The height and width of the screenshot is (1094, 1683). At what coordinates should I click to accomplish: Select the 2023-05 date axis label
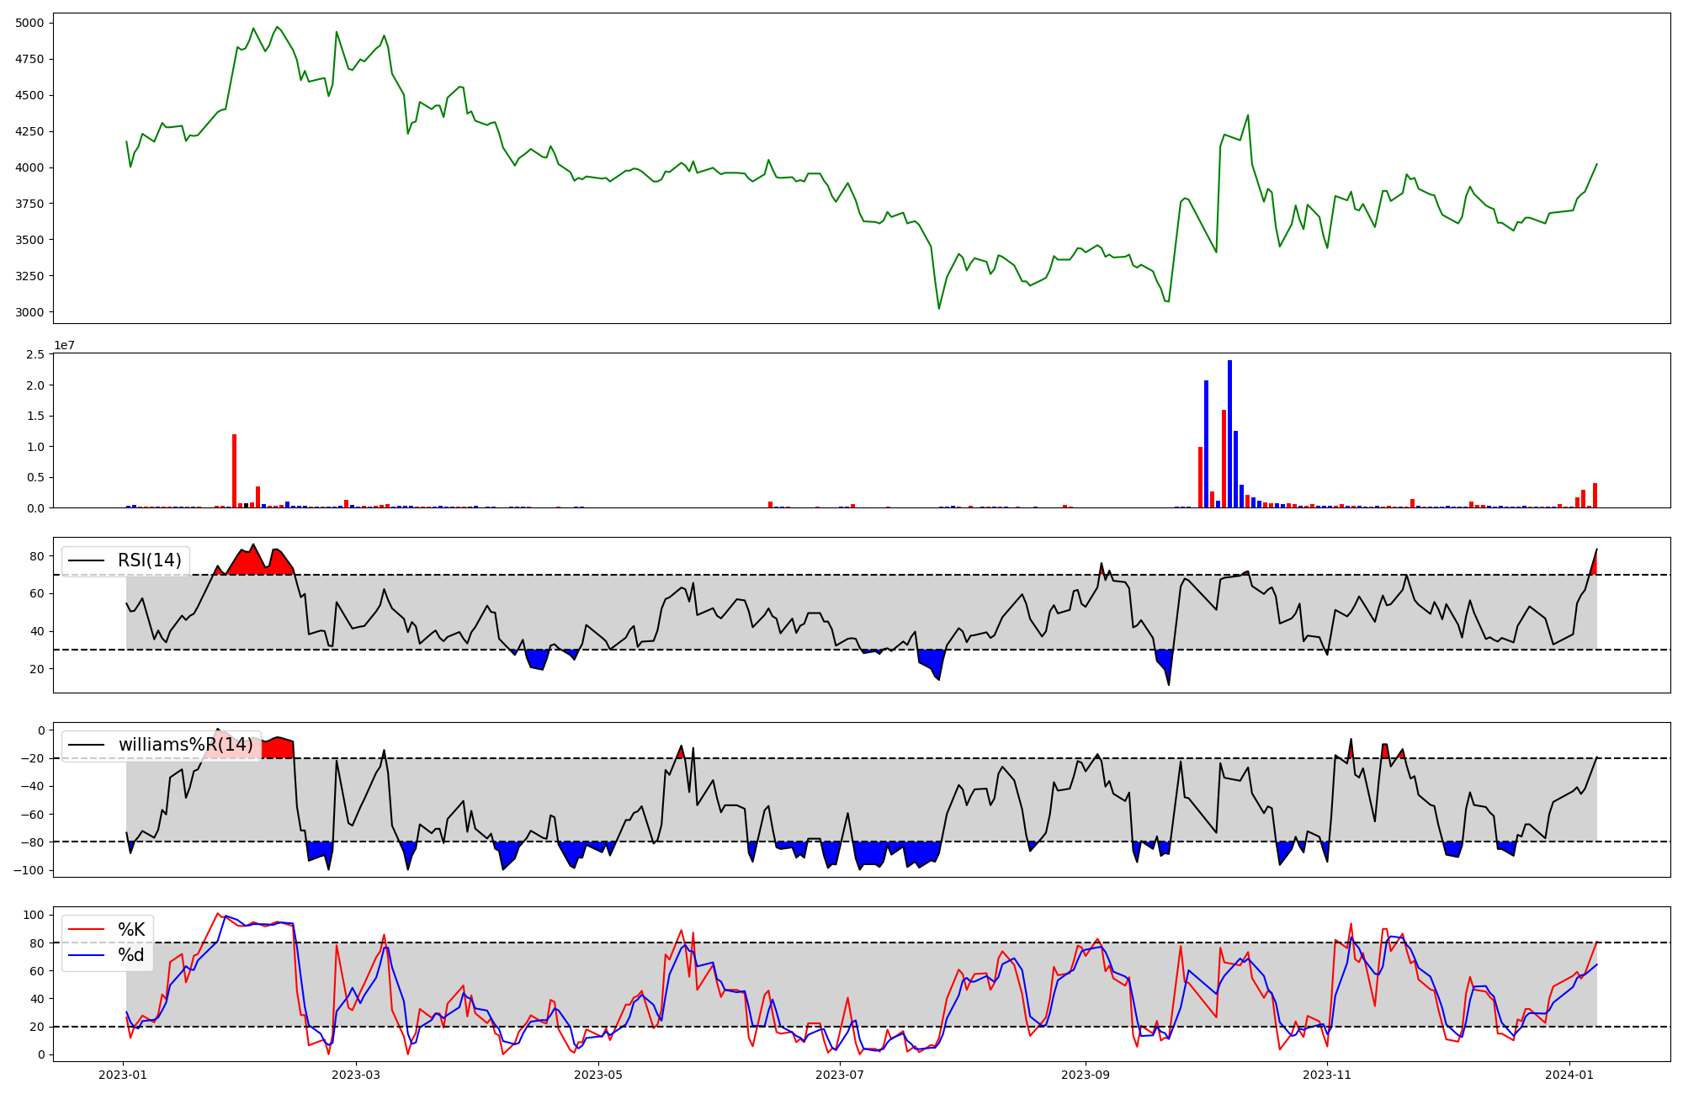coord(598,1075)
